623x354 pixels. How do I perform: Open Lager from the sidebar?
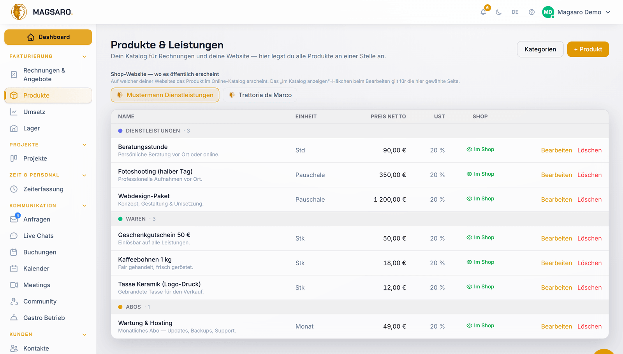48,128
